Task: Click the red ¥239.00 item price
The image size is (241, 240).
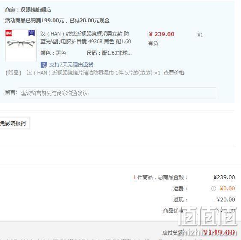Action: coord(161,34)
